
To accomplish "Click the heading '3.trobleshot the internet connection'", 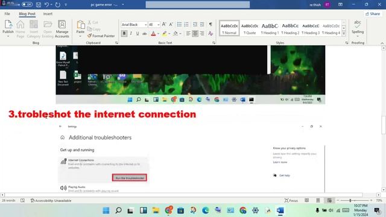I will pos(102,114).
